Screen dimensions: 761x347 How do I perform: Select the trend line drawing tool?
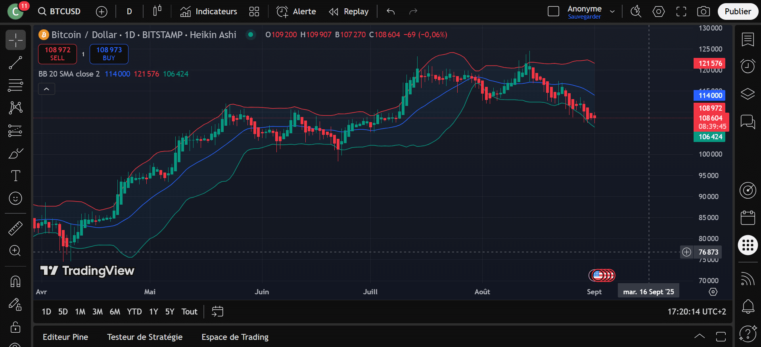15,63
